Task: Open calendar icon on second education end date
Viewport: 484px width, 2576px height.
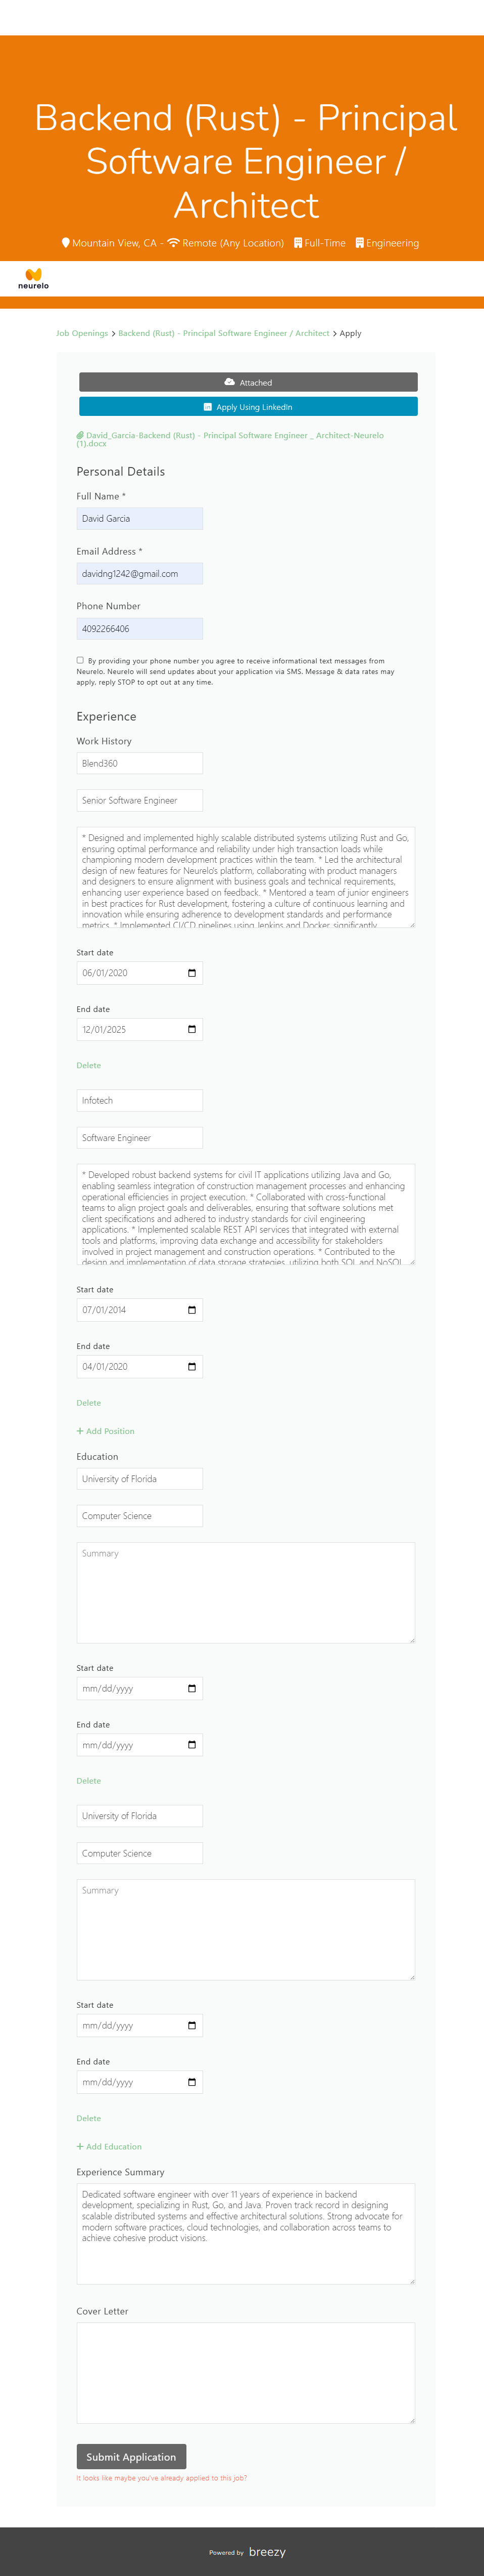Action: pos(191,2082)
